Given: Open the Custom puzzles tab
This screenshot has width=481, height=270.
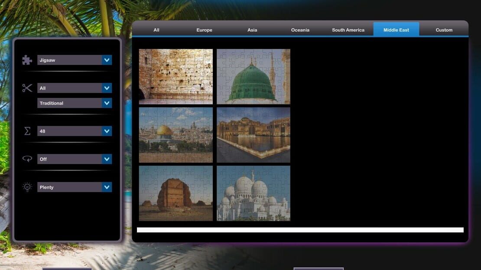Looking at the screenshot, I should coord(444,30).
